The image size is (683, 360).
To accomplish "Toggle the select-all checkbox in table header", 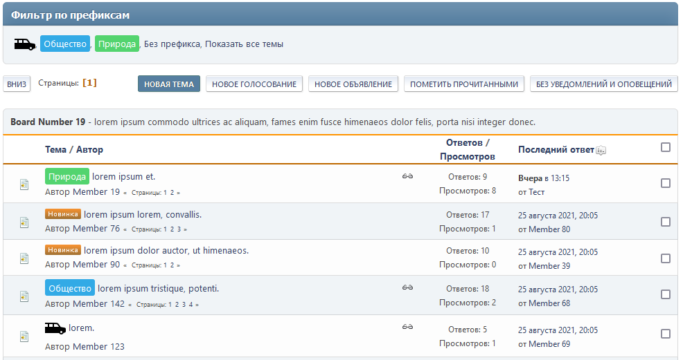I will (x=666, y=147).
